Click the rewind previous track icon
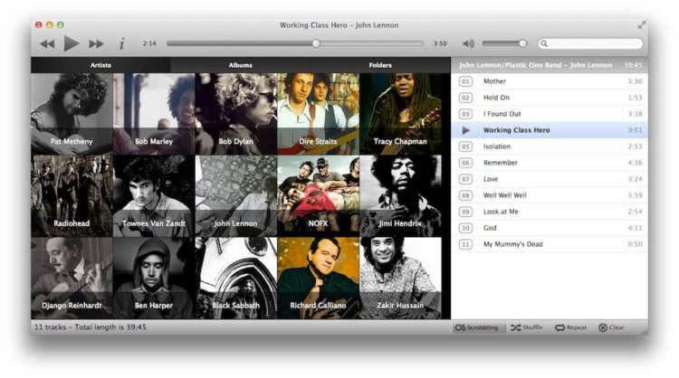Viewport: 679px width, 378px height. pyautogui.click(x=47, y=43)
